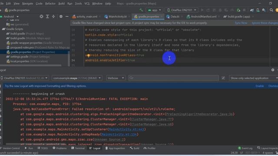Open the VCS menu

tap(87, 3)
